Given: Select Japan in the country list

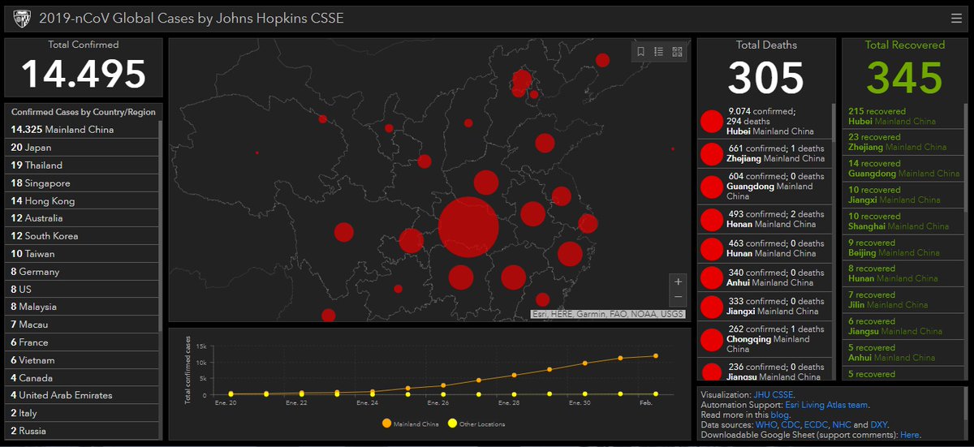Looking at the screenshot, I should (81, 148).
